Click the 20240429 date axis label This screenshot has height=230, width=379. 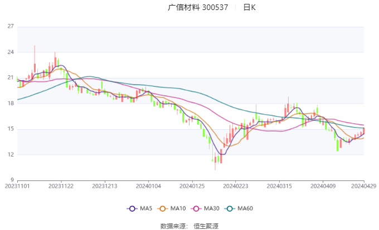click(x=364, y=186)
